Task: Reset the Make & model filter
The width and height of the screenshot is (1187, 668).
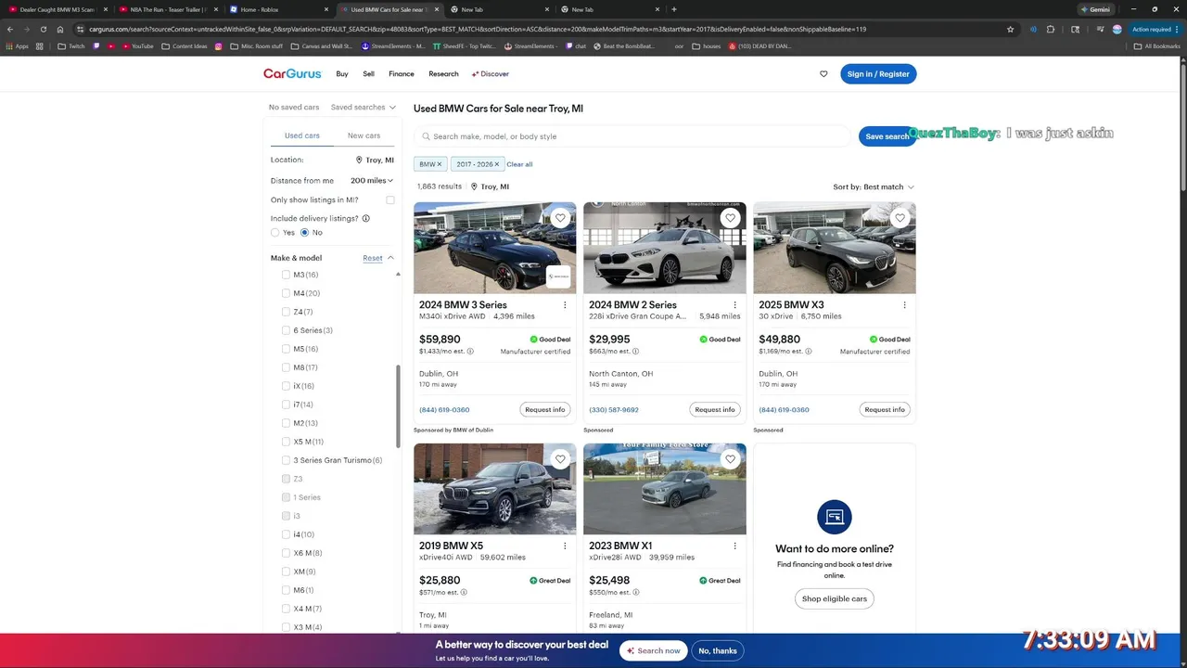Action: click(x=372, y=258)
